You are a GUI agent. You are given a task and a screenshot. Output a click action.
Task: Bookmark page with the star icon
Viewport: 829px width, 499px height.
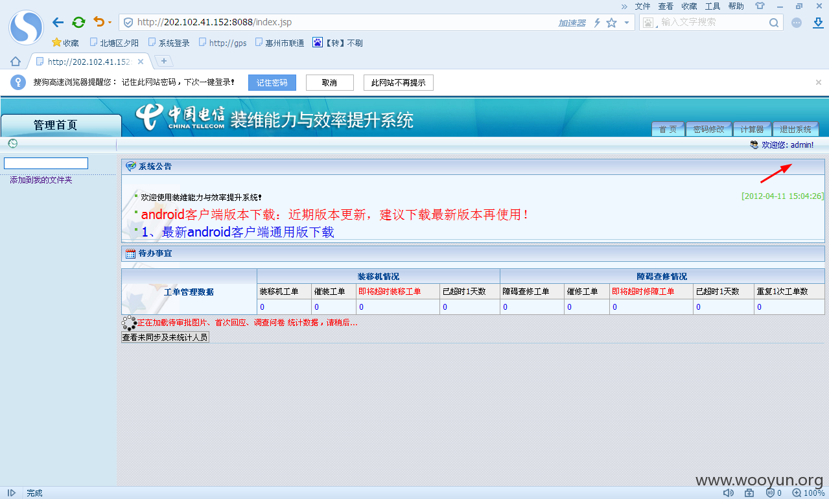611,23
